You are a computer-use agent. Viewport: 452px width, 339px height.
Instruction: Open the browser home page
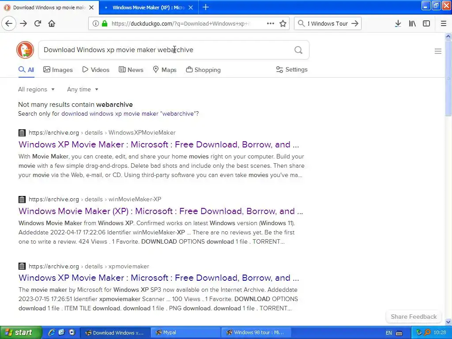point(52,23)
